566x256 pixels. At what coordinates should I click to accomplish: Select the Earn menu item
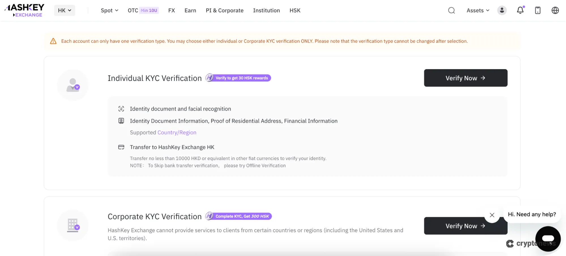point(190,10)
